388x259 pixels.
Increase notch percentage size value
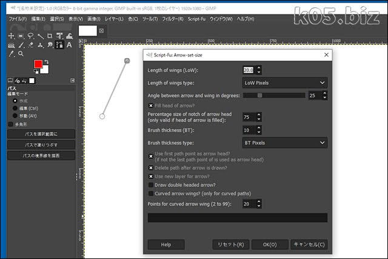259,115
